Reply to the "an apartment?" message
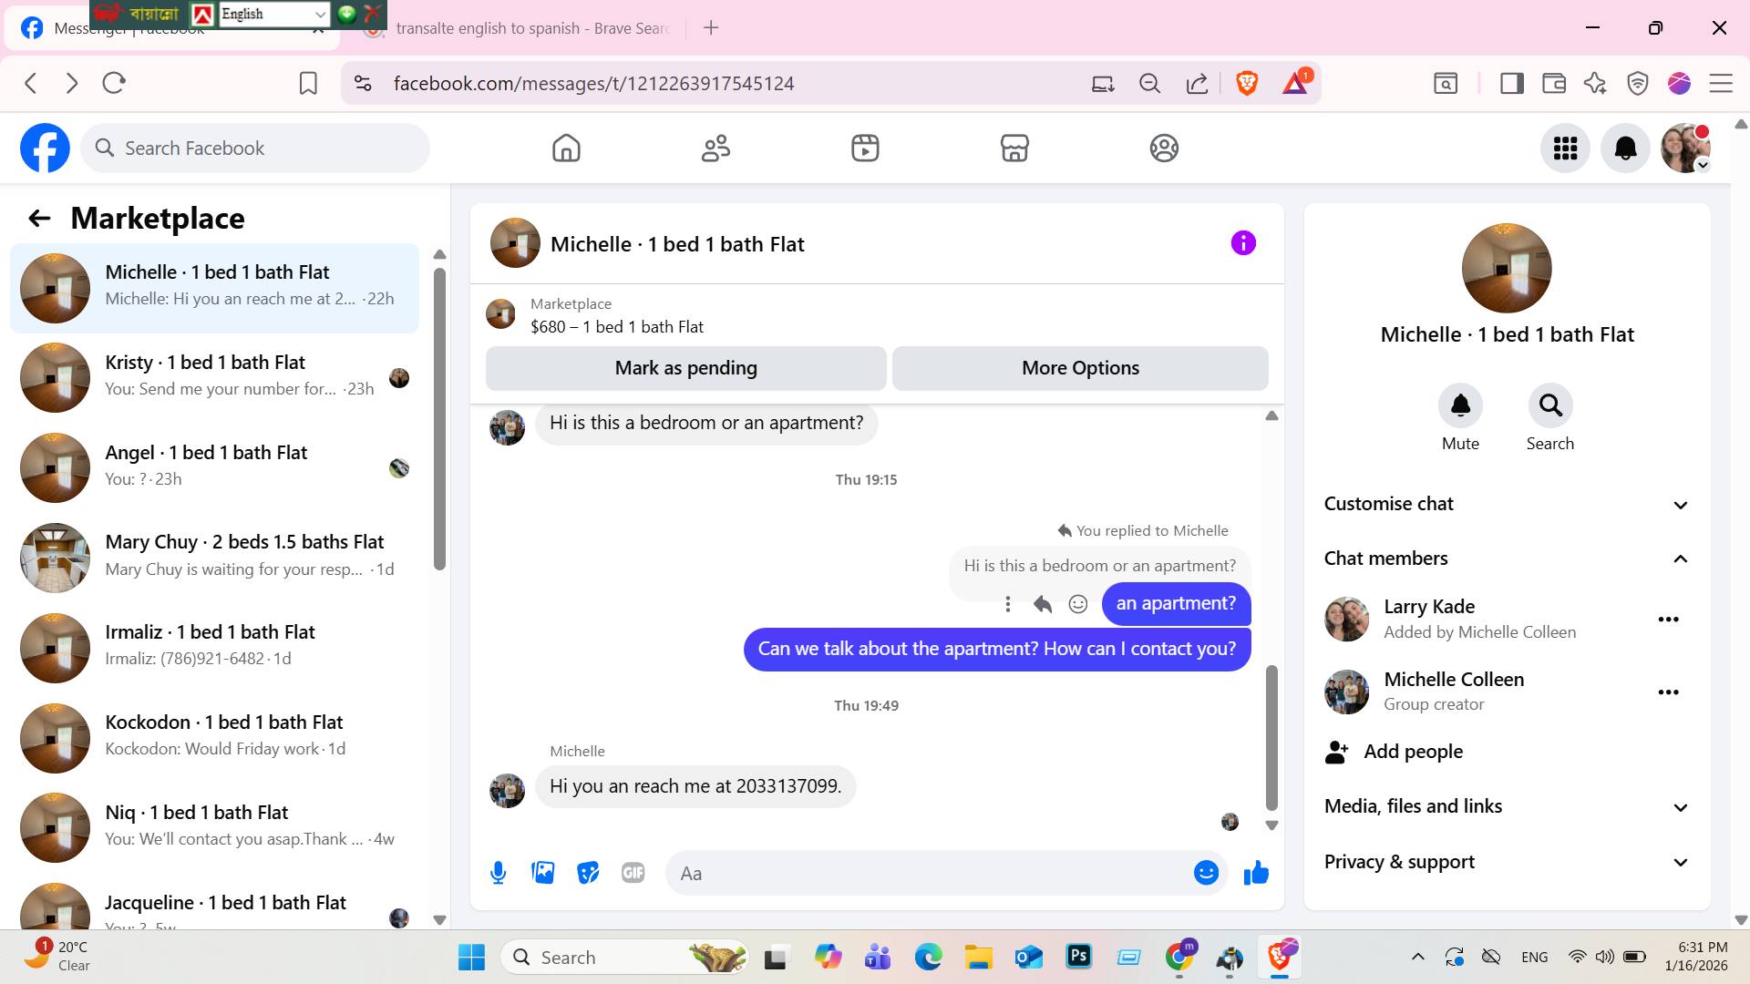This screenshot has height=984, width=1750. pos(1043,604)
